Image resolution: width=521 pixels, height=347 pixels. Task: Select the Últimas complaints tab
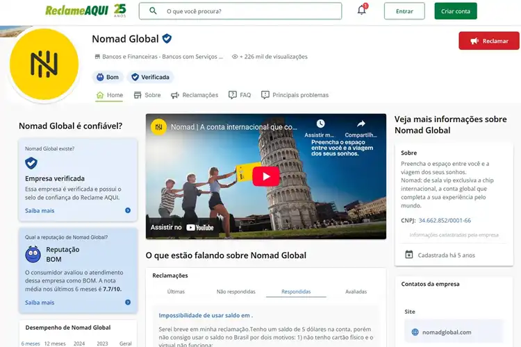(176, 291)
